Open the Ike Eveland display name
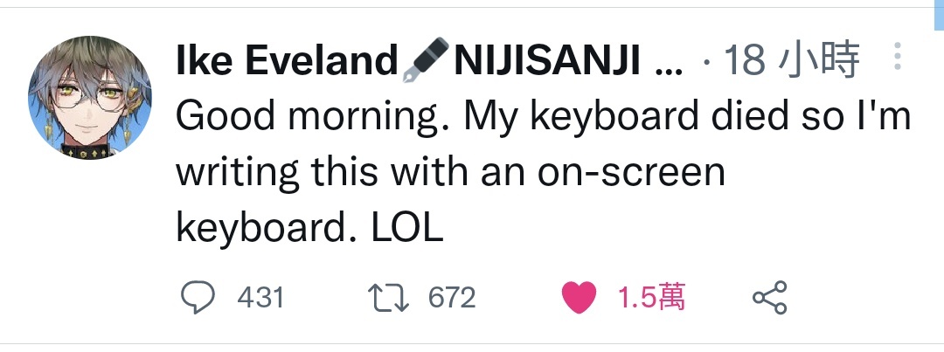This screenshot has width=944, height=352. click(287, 60)
